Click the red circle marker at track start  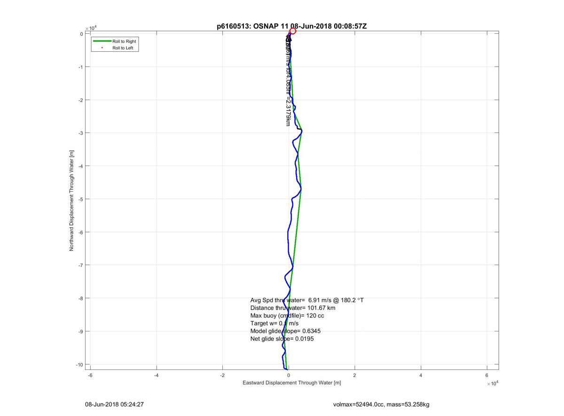point(293,31)
